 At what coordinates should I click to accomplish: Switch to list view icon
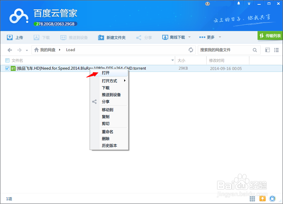click(x=276, y=50)
